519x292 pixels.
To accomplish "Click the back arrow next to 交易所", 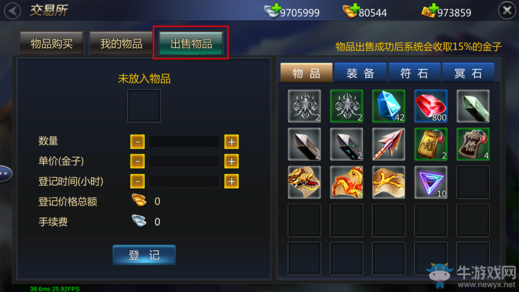I will (12, 11).
